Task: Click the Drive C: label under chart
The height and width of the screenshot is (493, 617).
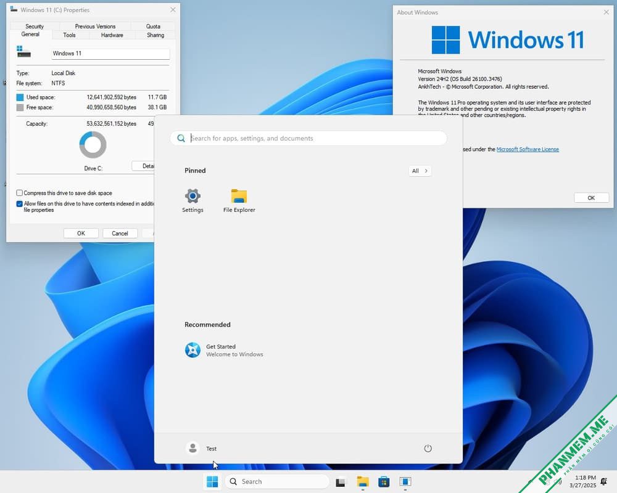Action: [93, 168]
